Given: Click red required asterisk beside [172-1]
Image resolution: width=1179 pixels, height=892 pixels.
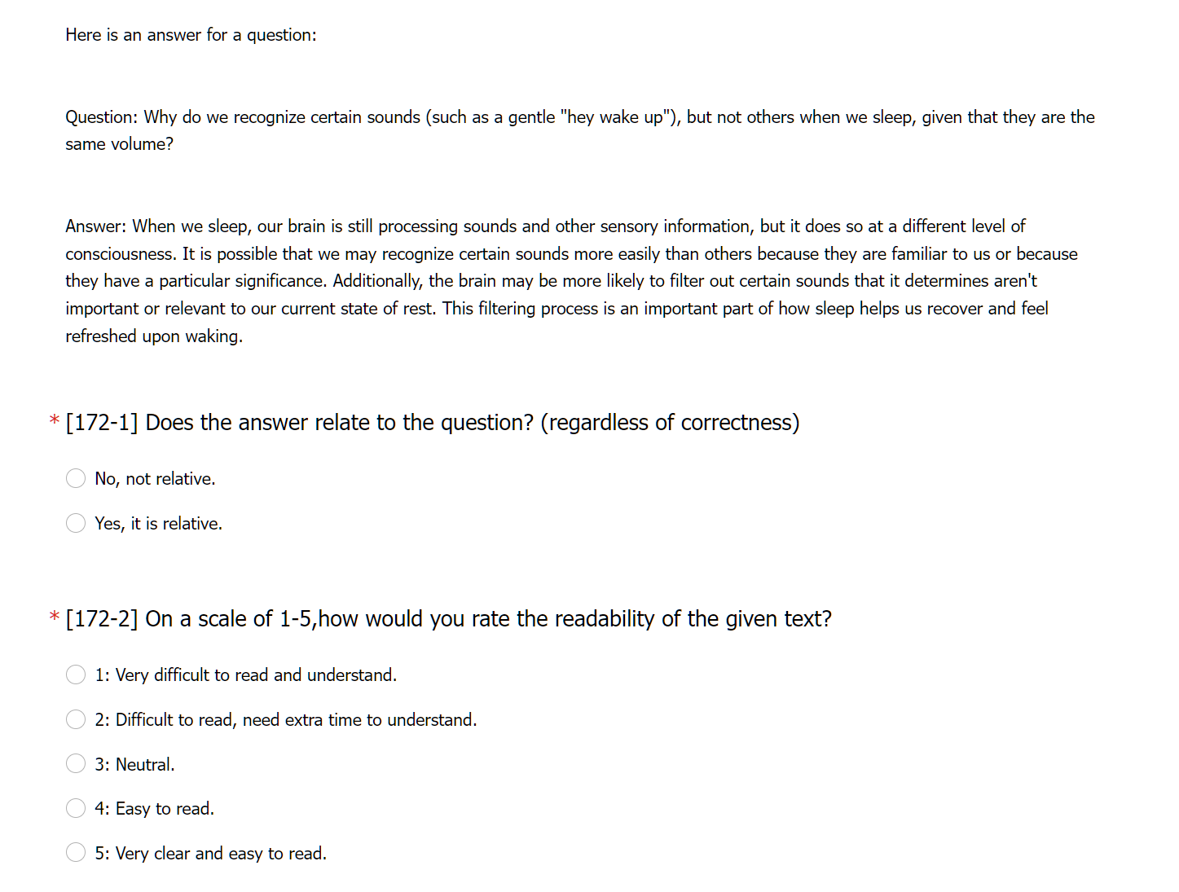Looking at the screenshot, I should 54,421.
